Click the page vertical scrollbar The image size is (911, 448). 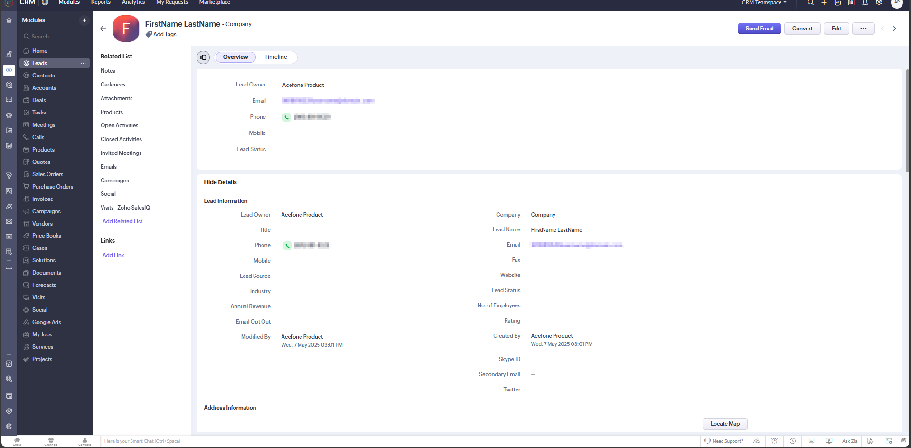908,121
